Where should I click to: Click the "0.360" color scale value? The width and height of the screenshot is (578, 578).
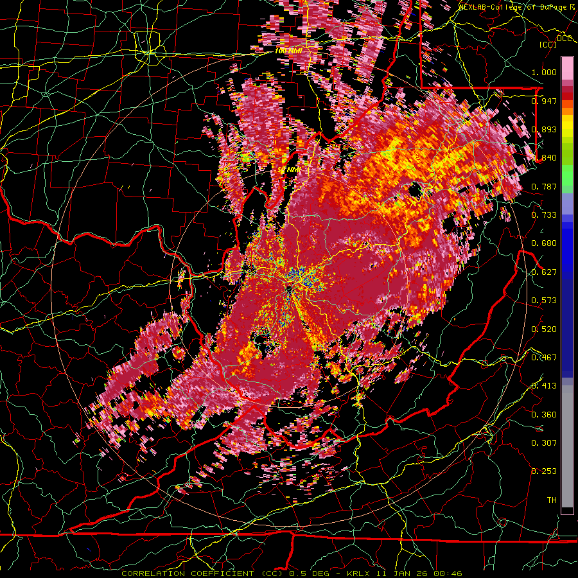point(544,415)
